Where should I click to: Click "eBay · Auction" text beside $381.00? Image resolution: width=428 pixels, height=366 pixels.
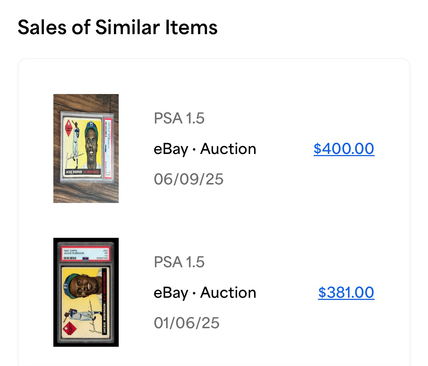click(205, 293)
